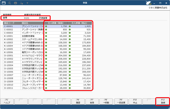Click green icon beside 17,600

[70, 52]
